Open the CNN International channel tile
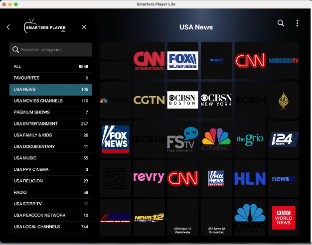 pyautogui.click(x=149, y=60)
